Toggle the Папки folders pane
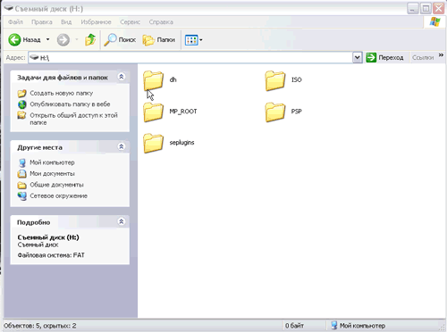This screenshot has width=447, height=332. pyautogui.click(x=158, y=40)
